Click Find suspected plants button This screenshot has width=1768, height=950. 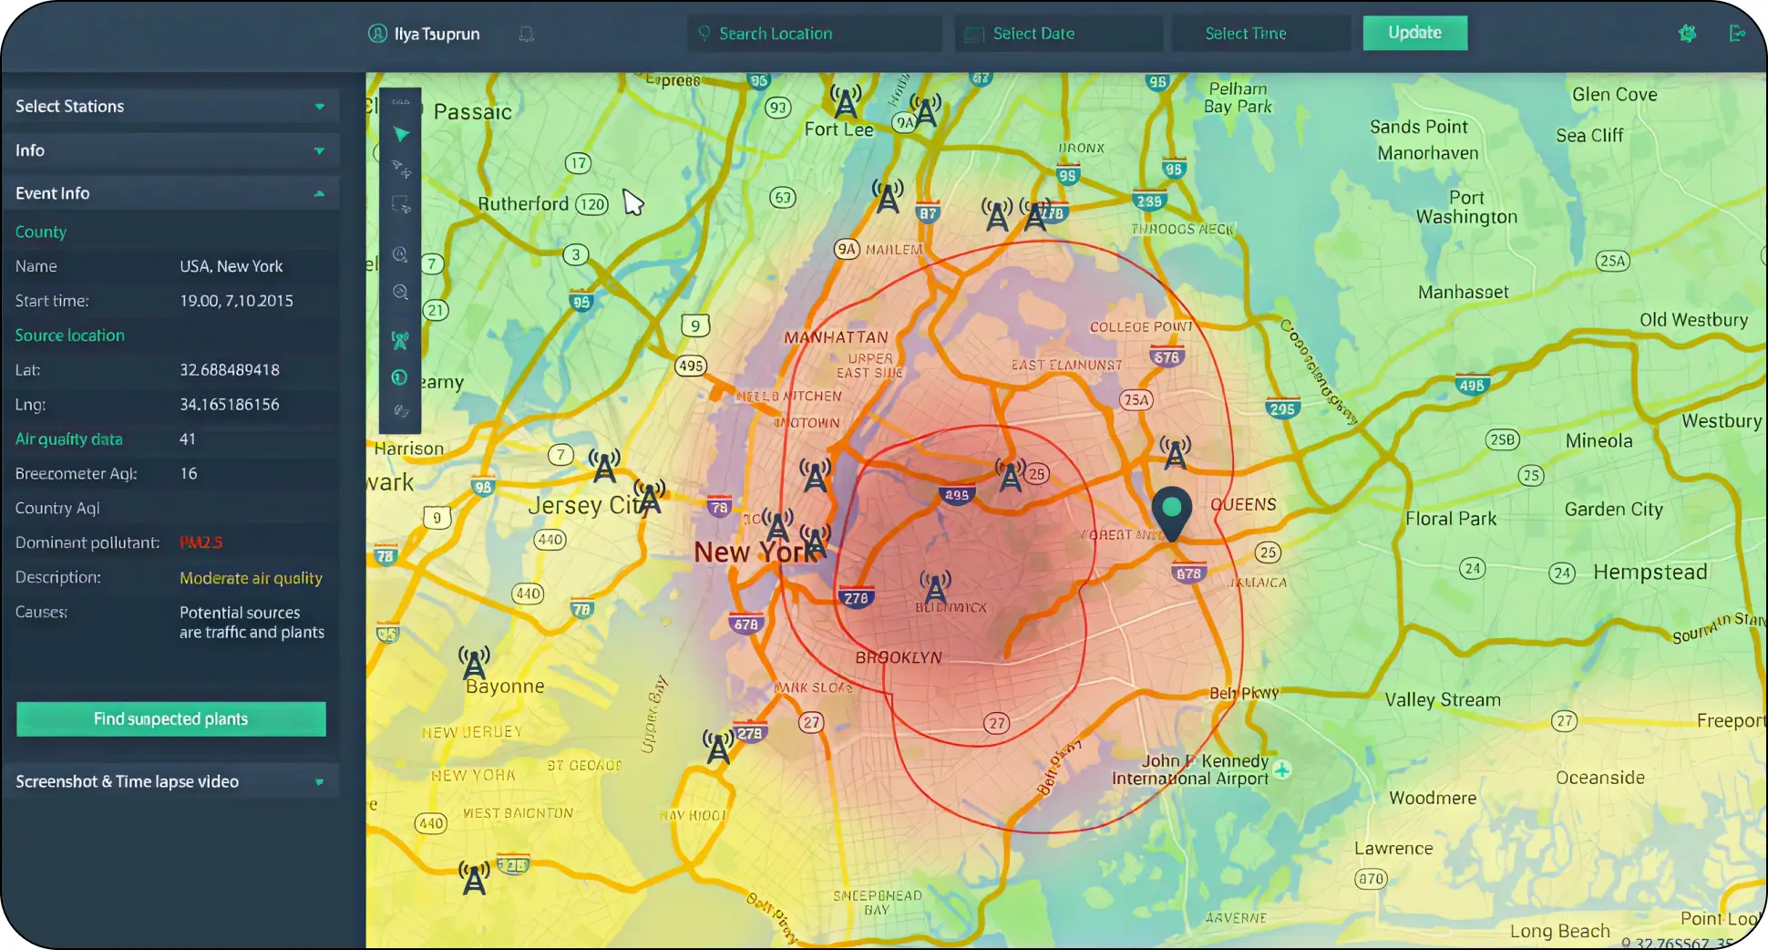171,719
